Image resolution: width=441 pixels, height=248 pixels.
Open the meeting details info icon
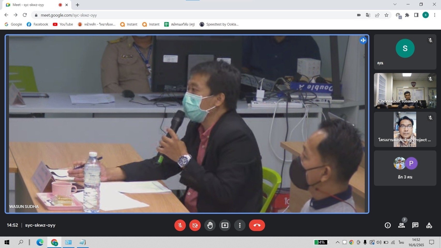pyautogui.click(x=387, y=225)
